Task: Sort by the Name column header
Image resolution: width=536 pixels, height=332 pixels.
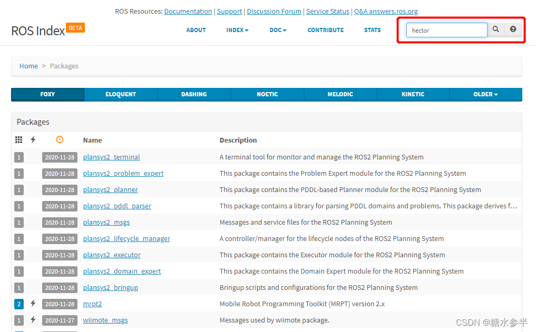Action: click(92, 140)
